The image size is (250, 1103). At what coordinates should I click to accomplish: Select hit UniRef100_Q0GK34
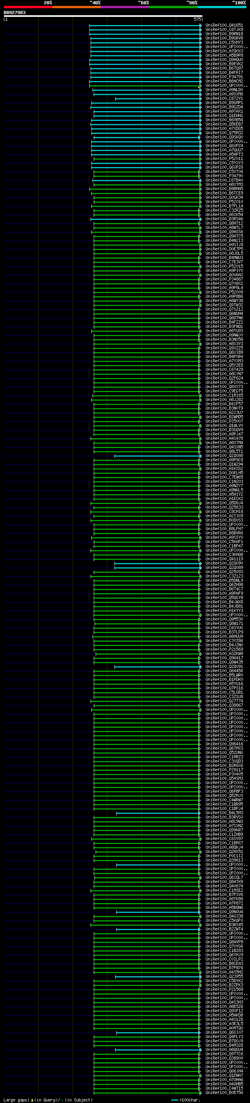click(x=224, y=197)
